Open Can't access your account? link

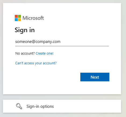(x=36, y=63)
